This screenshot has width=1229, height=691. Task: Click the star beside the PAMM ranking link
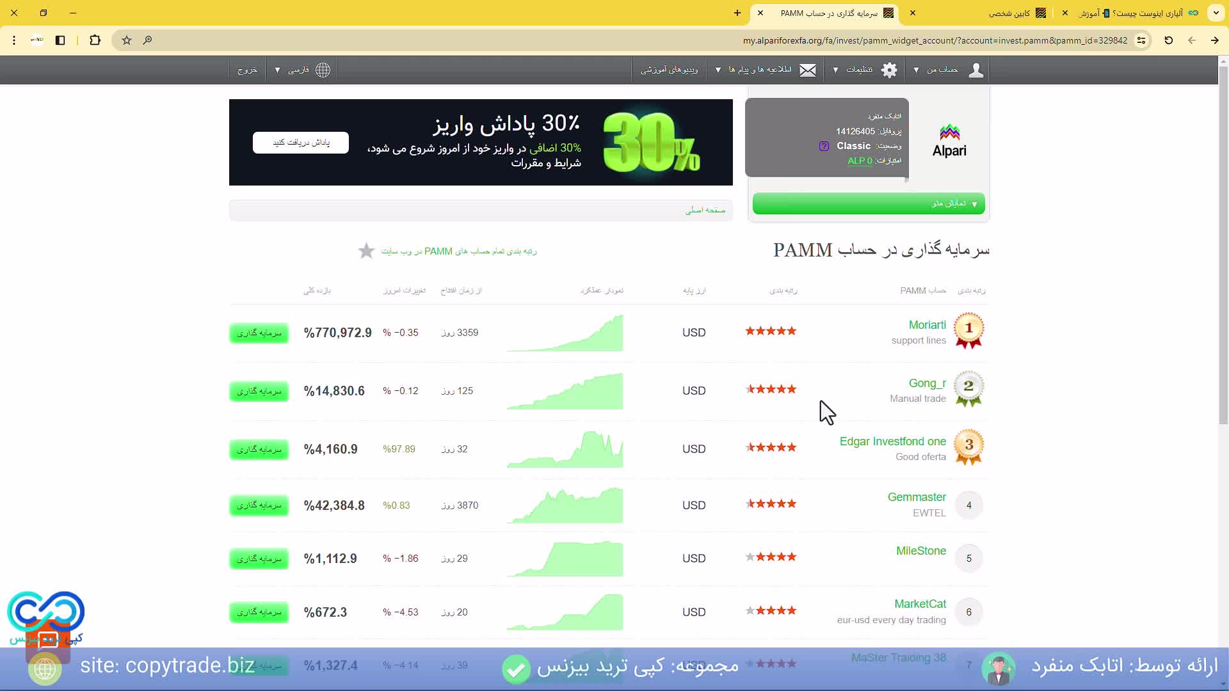pyautogui.click(x=365, y=251)
